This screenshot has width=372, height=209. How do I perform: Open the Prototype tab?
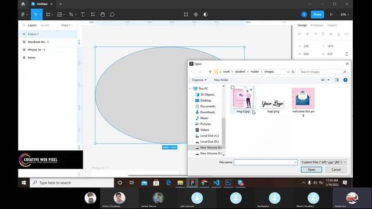(317, 25)
